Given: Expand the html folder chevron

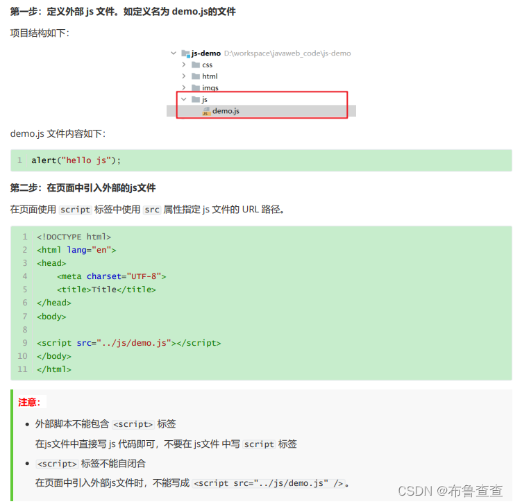Looking at the screenshot, I should pos(183,76).
